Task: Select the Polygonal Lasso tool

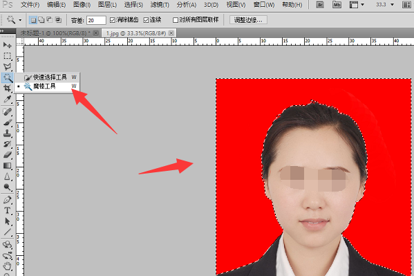Action: (x=7, y=66)
